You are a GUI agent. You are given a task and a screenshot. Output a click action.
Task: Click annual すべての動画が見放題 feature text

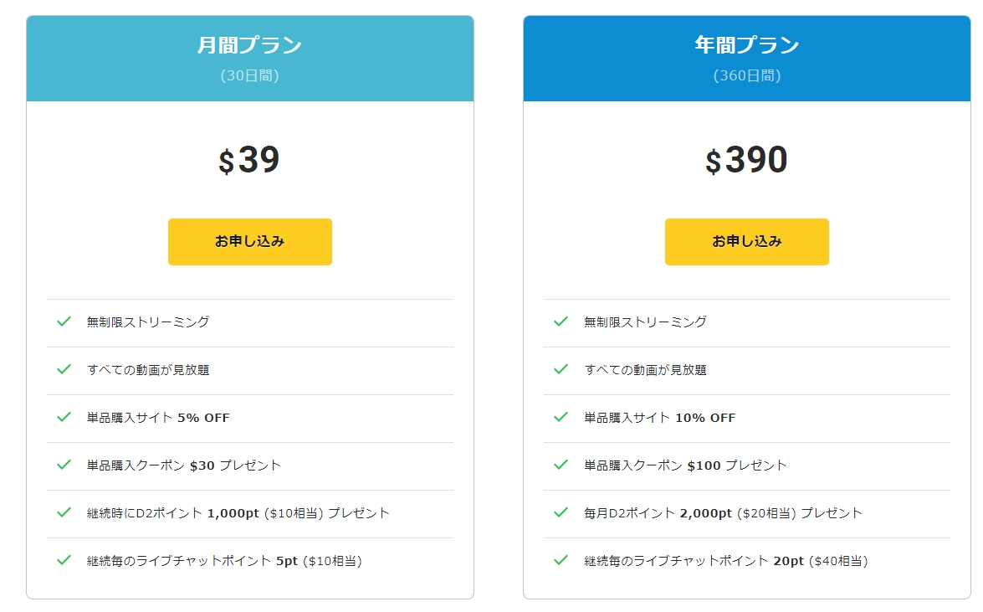click(x=645, y=370)
